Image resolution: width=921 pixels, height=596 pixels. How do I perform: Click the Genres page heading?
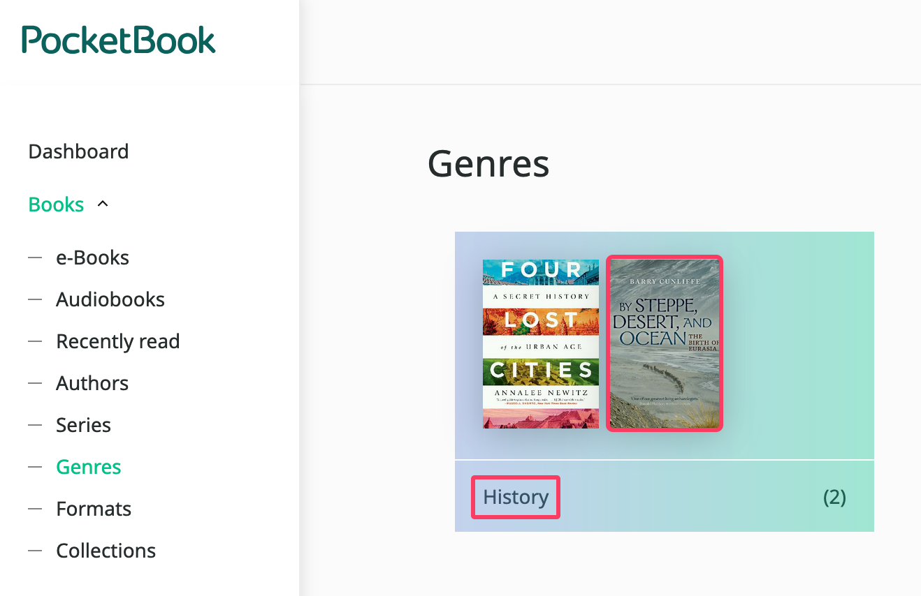pos(488,164)
